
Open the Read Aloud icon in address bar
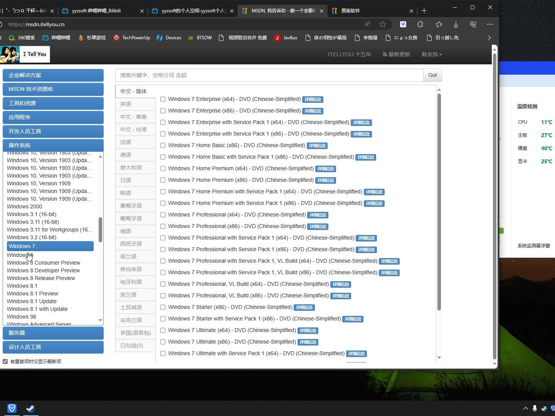367,24
